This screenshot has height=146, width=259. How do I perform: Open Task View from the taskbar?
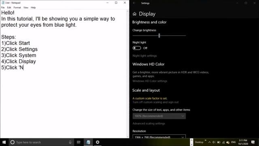[x=79, y=142]
